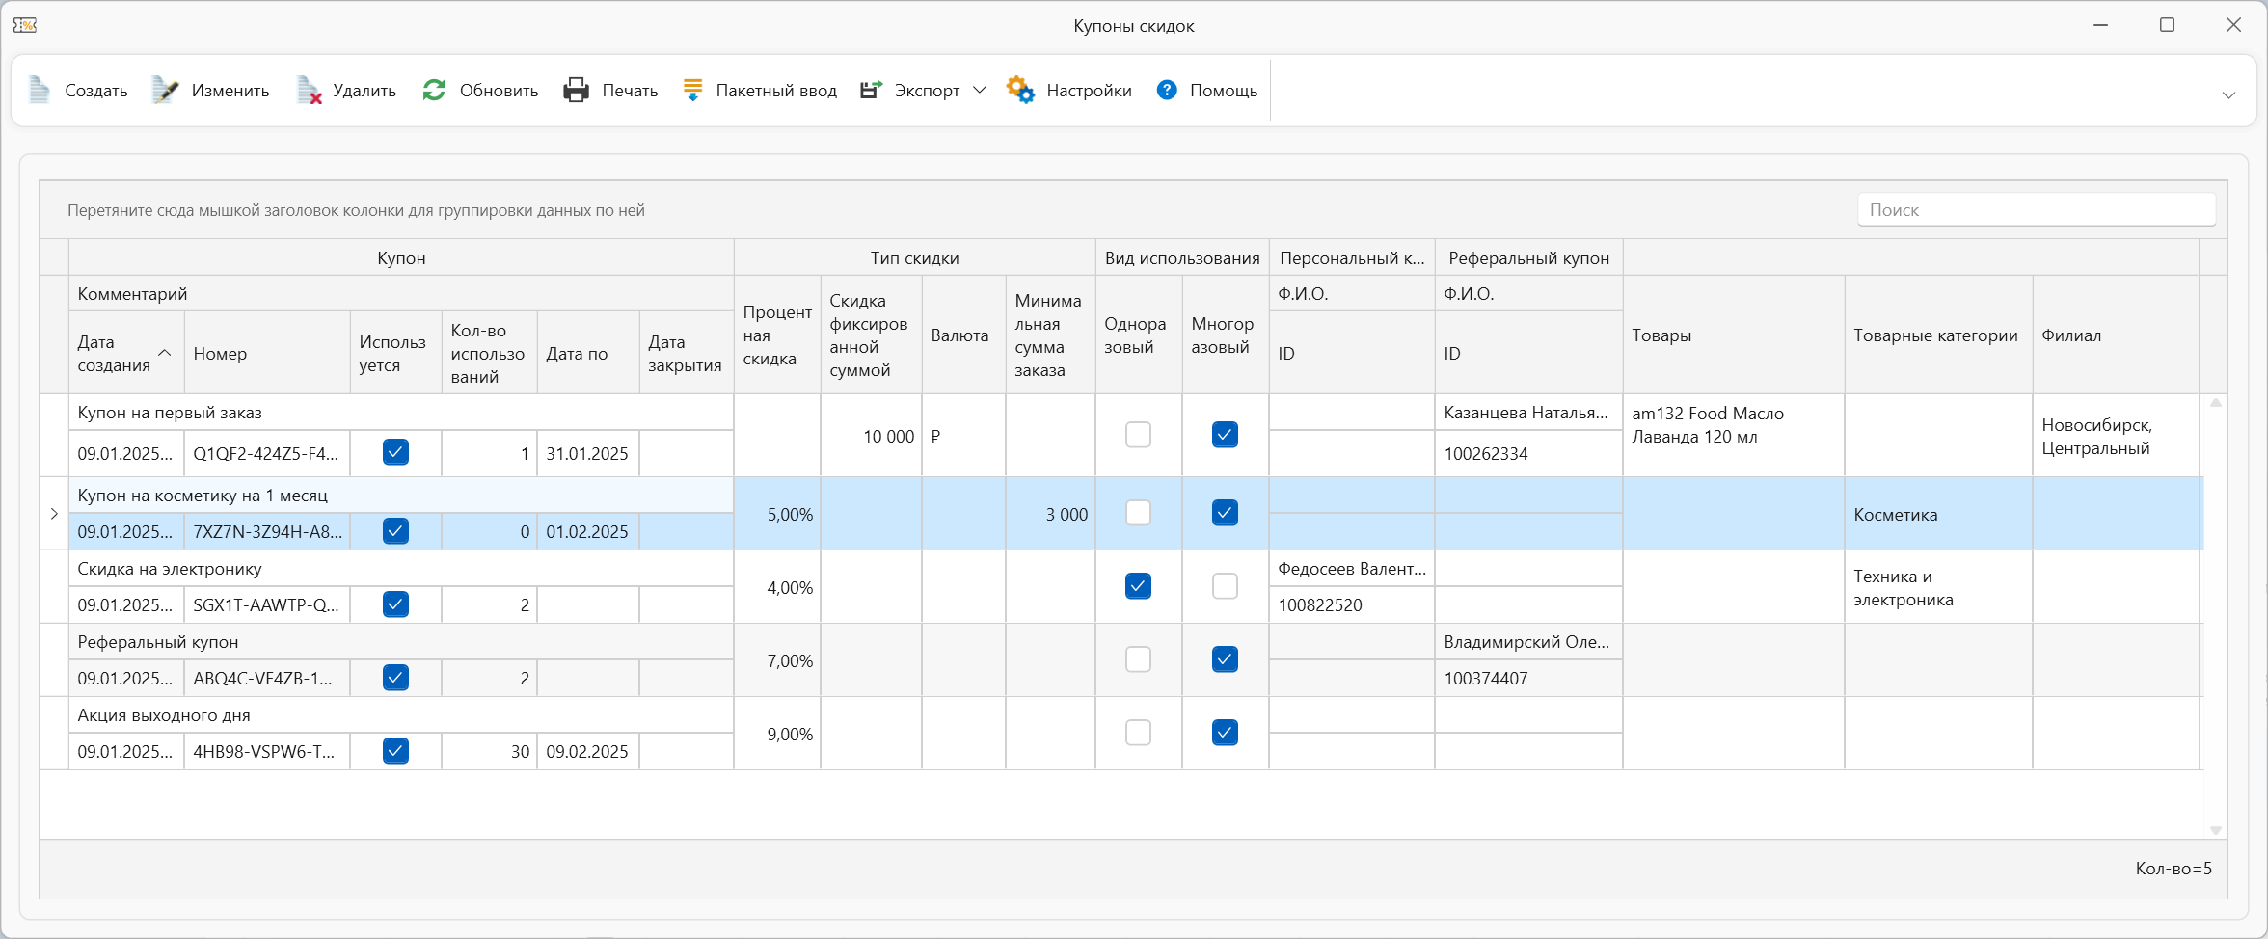Toggle Используется for coupon 7XZ7N-3Z94H

pyautogui.click(x=395, y=531)
